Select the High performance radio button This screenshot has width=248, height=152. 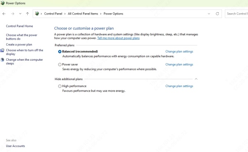click(60, 86)
